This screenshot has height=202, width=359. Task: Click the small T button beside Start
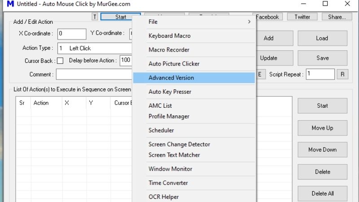click(x=95, y=17)
